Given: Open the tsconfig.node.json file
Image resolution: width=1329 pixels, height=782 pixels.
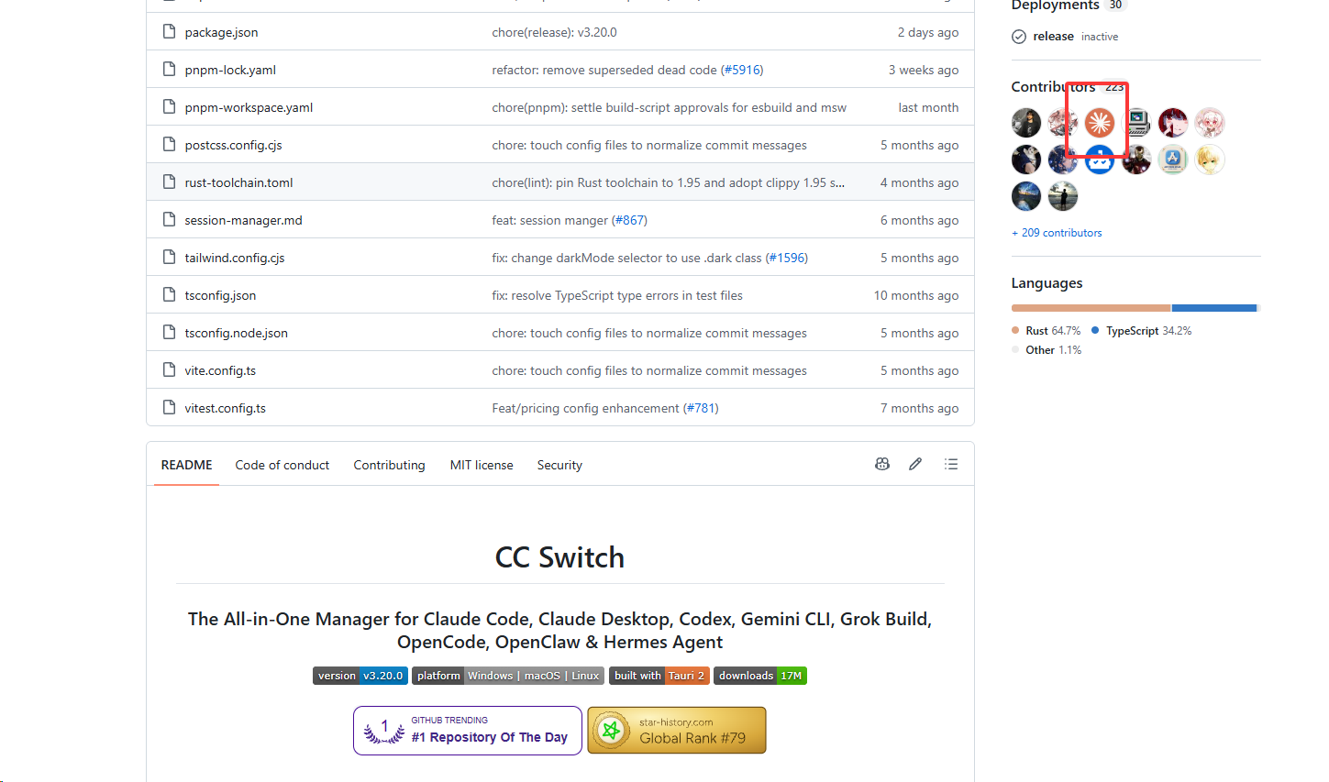Looking at the screenshot, I should click(236, 333).
